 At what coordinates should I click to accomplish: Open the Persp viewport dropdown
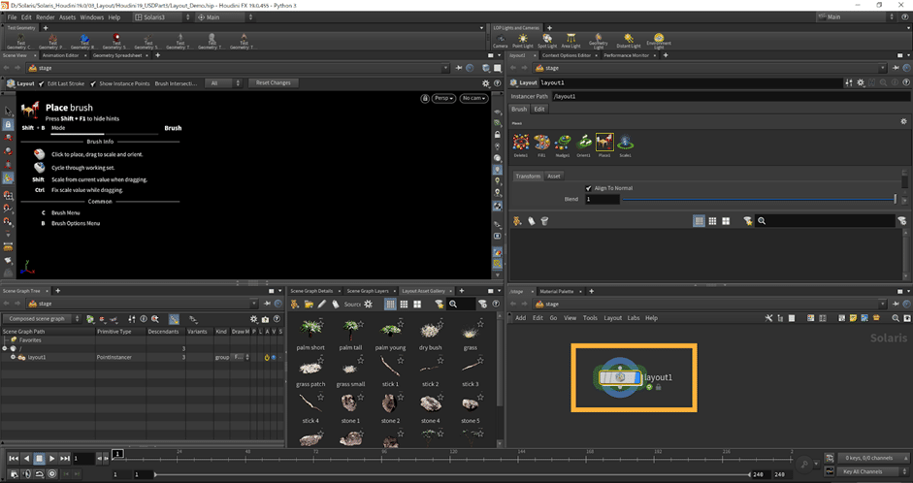443,98
